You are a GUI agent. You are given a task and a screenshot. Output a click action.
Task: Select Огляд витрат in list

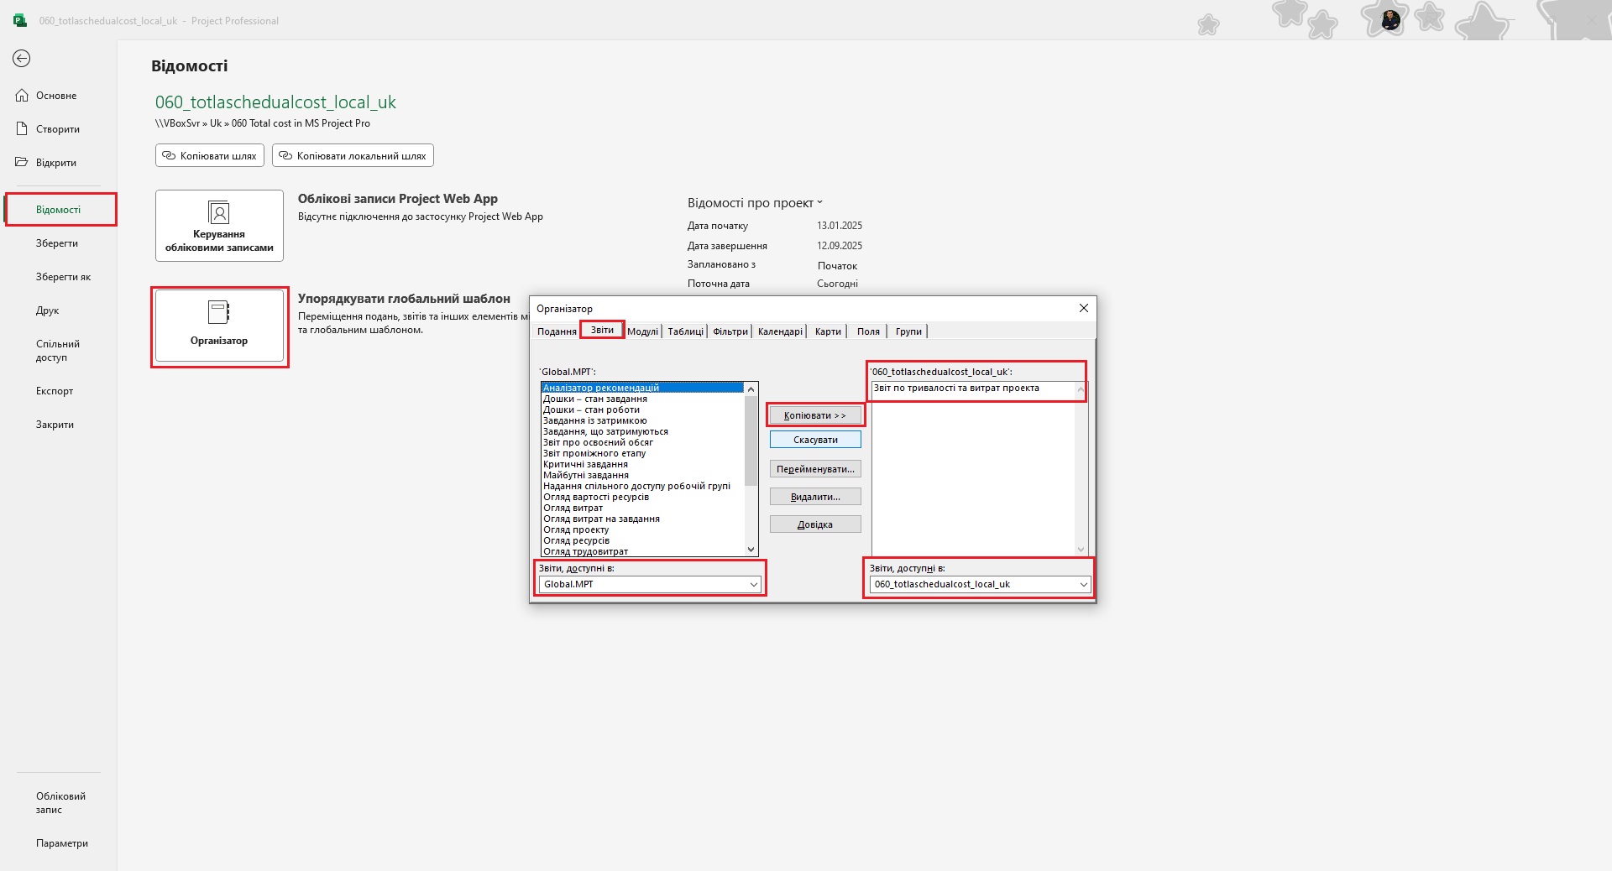(642, 508)
